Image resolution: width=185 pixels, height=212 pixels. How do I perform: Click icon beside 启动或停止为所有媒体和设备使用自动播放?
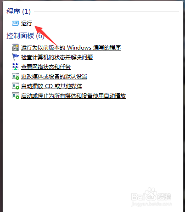(16, 95)
